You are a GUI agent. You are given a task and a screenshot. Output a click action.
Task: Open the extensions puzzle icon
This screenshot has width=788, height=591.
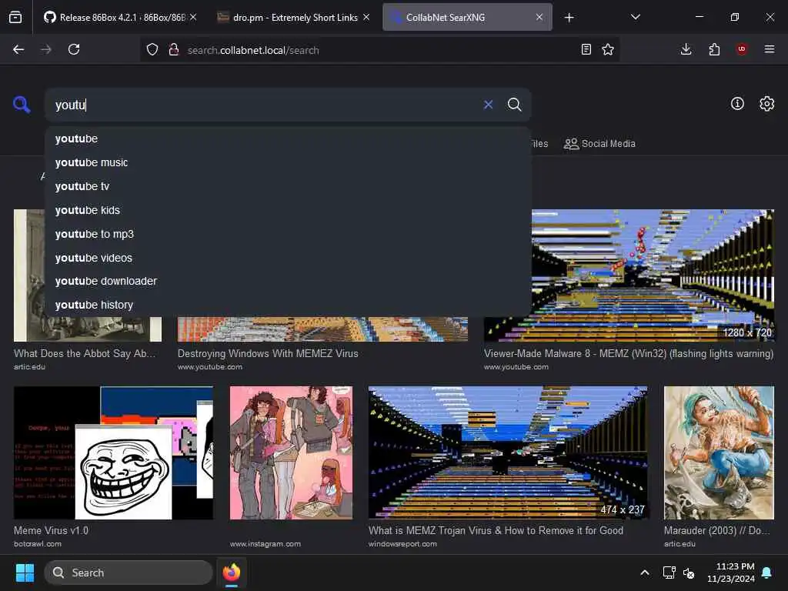(x=714, y=49)
